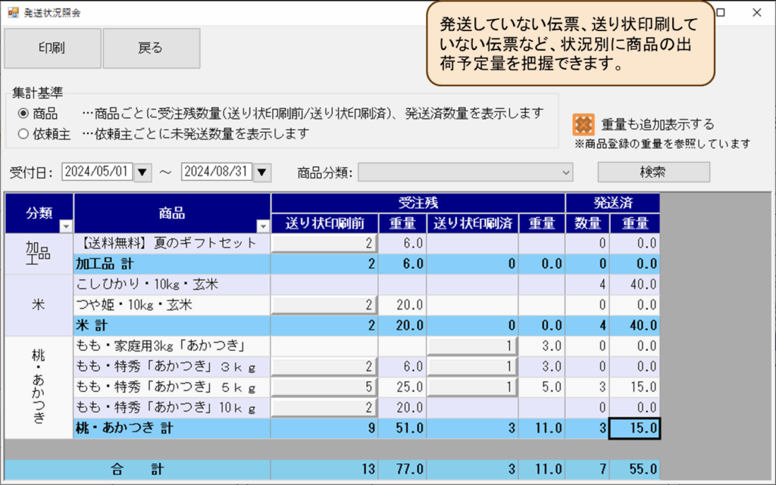776x485 pixels.
Task: Click 送り状印刷前 quantity button for 夏のギフトセット
Action: point(324,243)
